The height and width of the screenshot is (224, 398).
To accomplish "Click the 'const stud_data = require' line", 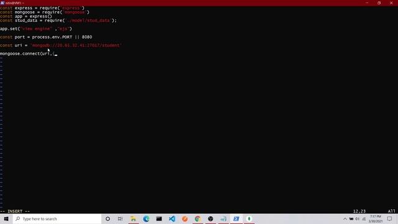I will [58, 21].
